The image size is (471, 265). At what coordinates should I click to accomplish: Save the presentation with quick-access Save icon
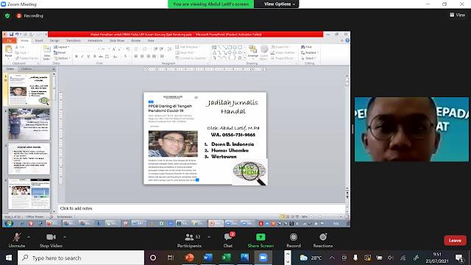point(12,35)
